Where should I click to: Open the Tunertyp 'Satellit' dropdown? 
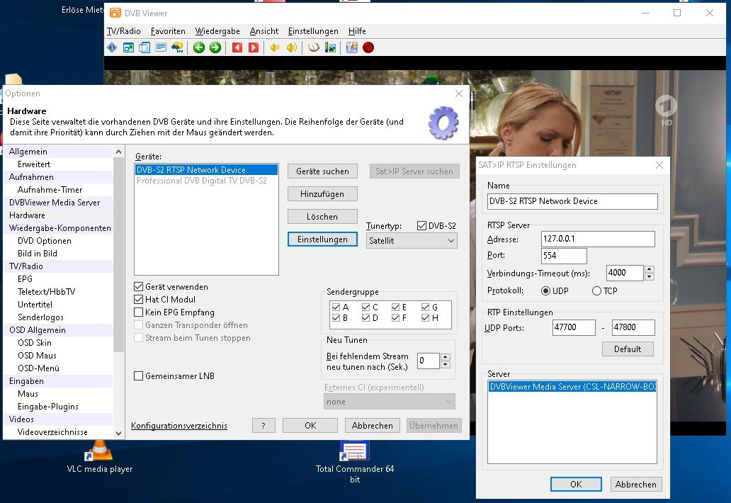pyautogui.click(x=412, y=241)
